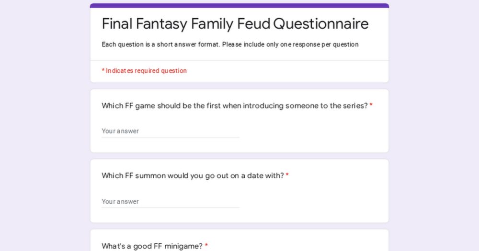This screenshot has width=479, height=251.
Task: Click the question about introducing someone to the series
Action: coord(235,106)
